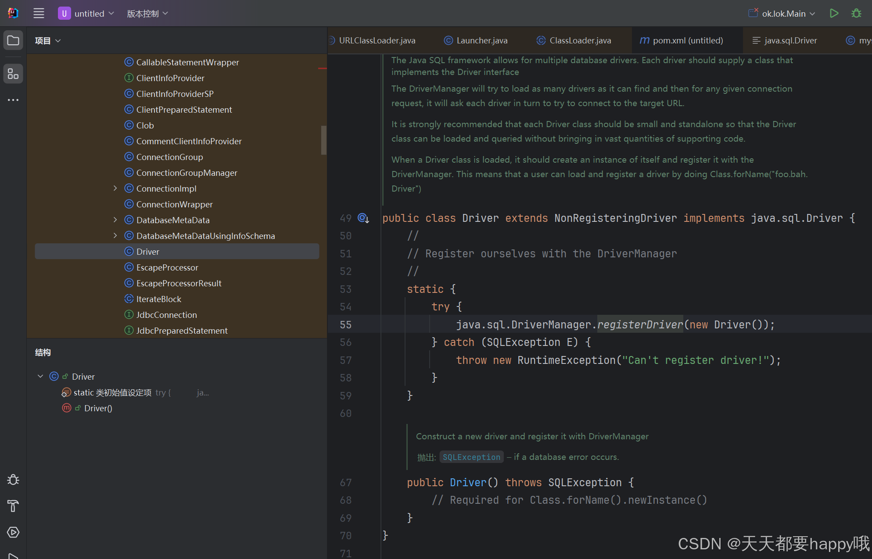Open the Structure tool window icon

(13, 74)
